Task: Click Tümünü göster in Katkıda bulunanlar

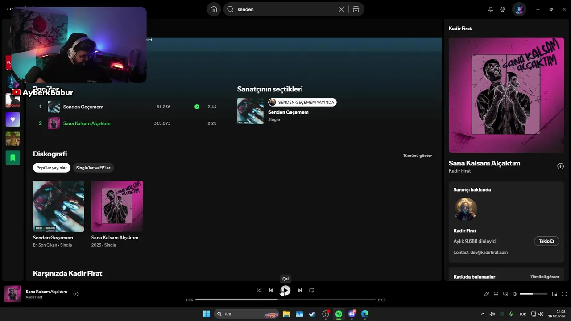Action: [545, 277]
